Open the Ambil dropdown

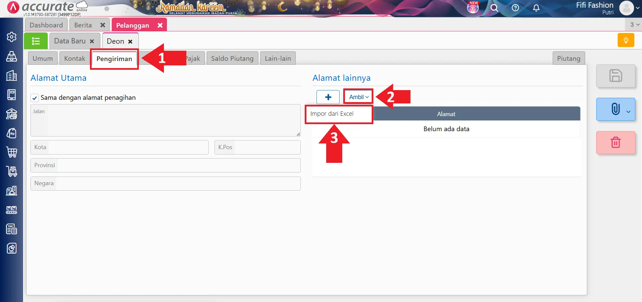click(x=358, y=97)
